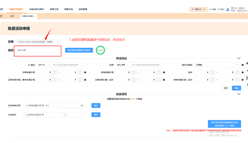248x143 pixels.
Task: Open the 是否已填写 不限制 dropdown
Action: point(217,65)
